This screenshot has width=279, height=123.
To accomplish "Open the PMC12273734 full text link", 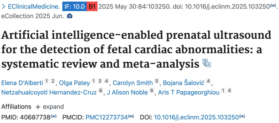I will pyautogui.click(x=107, y=117).
